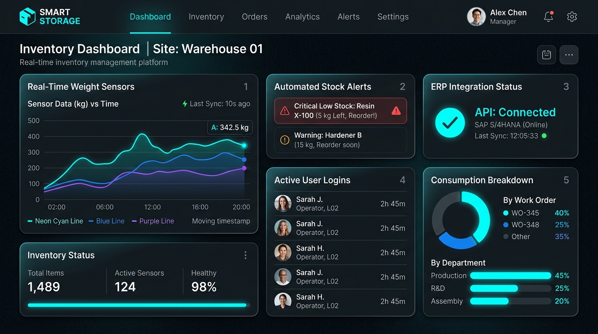Toggle the Blue Line legend entry
The width and height of the screenshot is (598, 334).
tap(106, 221)
